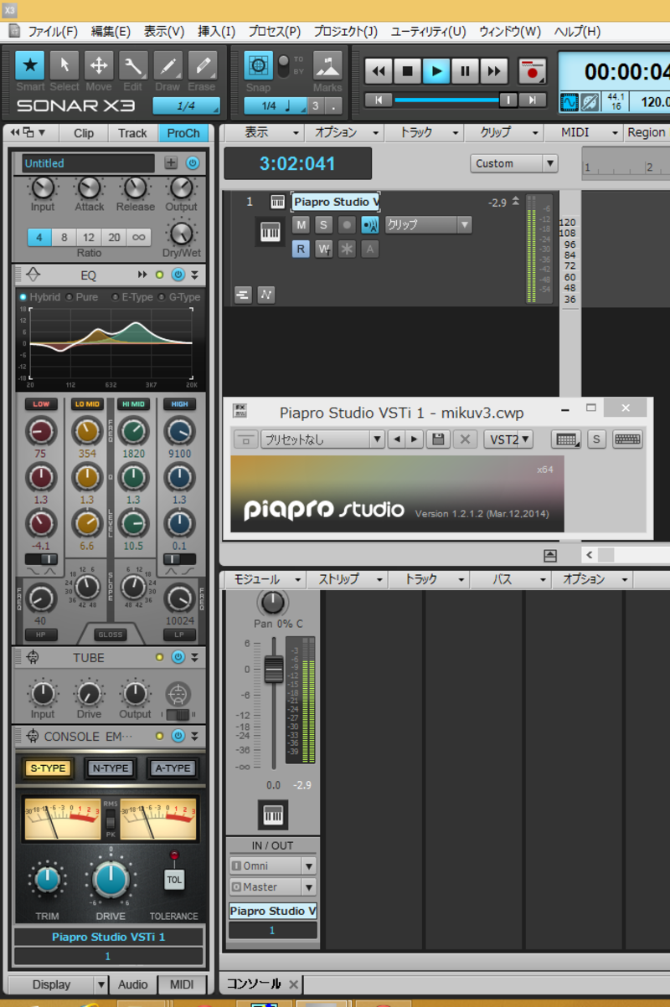Click the TOL tolerance button
Screen dimensions: 670x1007
tap(174, 880)
